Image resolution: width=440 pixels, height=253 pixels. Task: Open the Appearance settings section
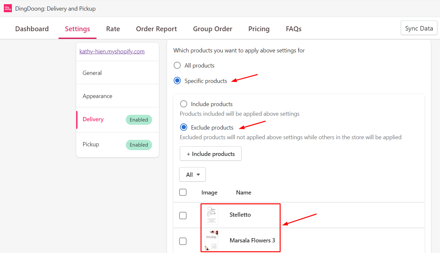(97, 96)
